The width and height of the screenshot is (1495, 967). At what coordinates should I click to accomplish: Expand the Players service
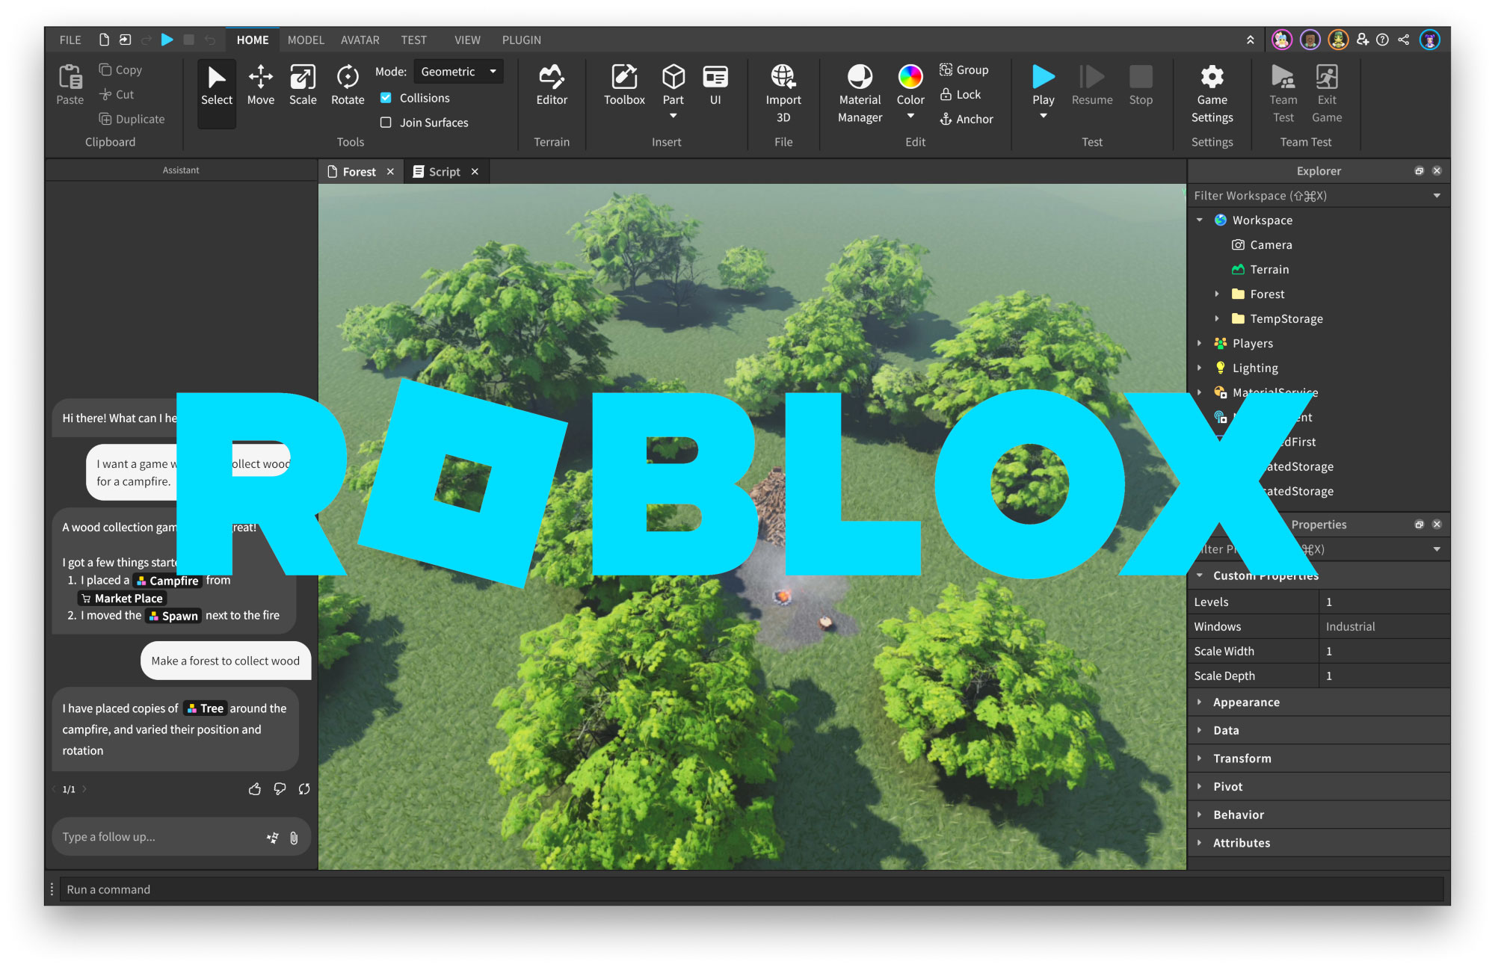click(x=1200, y=343)
